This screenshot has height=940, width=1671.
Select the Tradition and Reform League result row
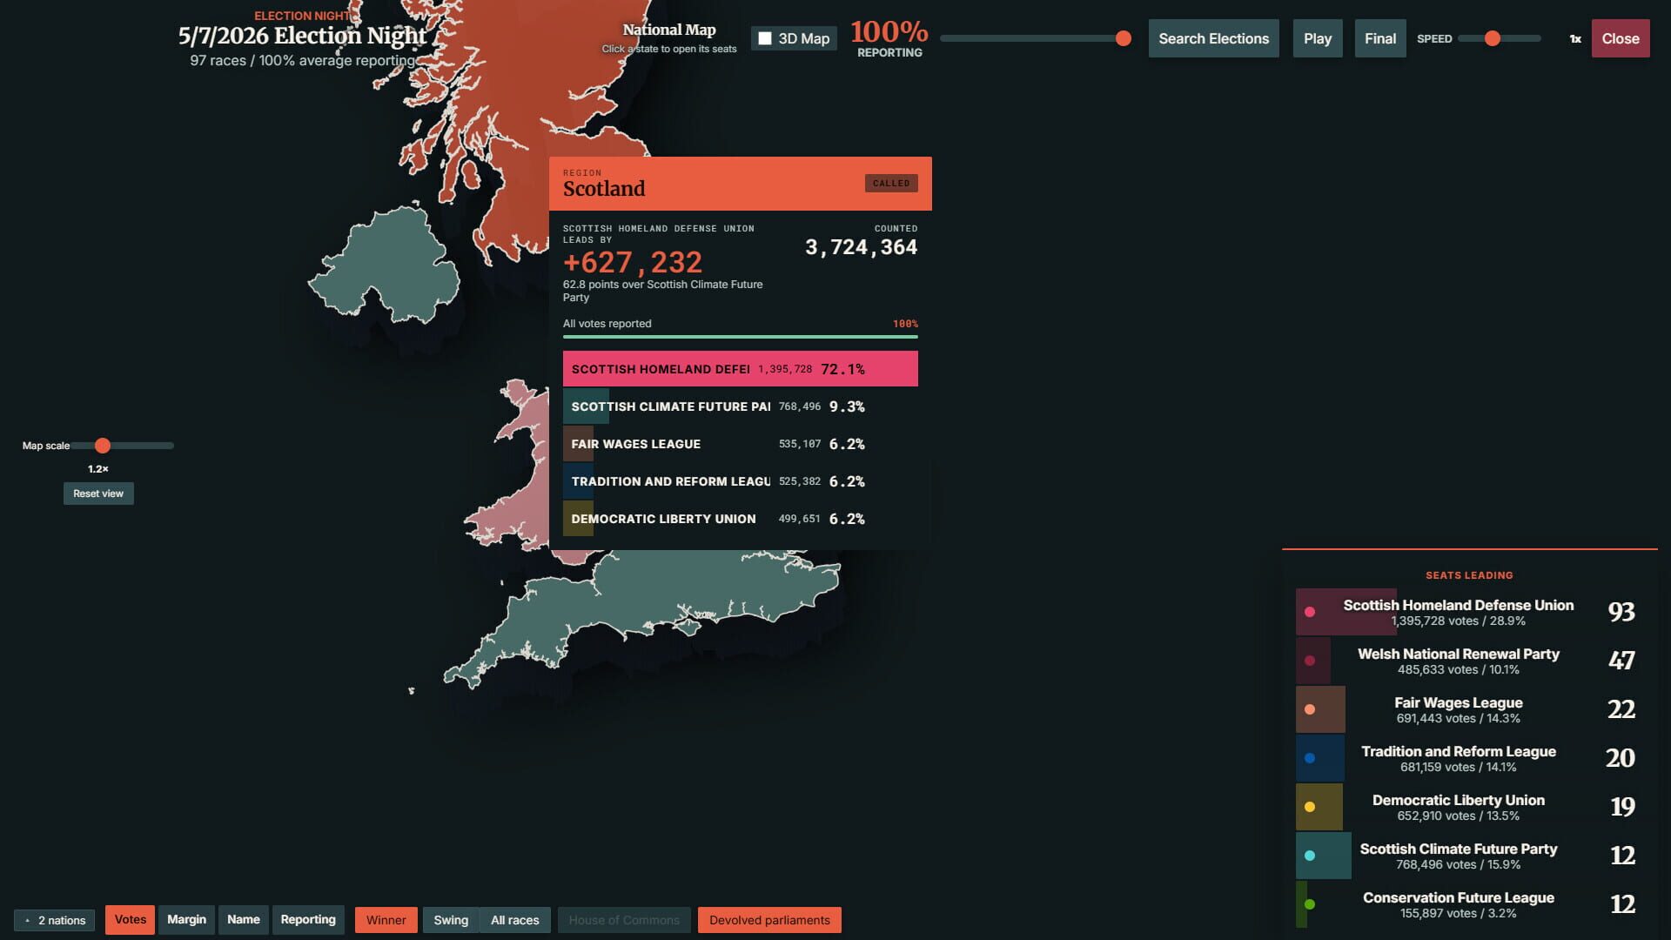(741, 481)
